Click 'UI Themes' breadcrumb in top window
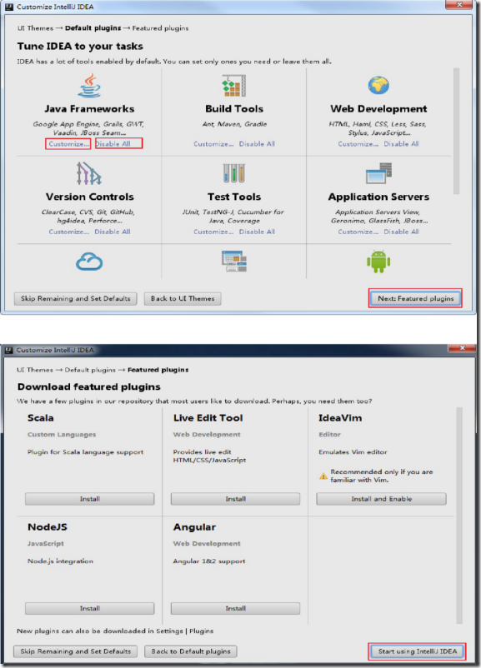 click(35, 28)
